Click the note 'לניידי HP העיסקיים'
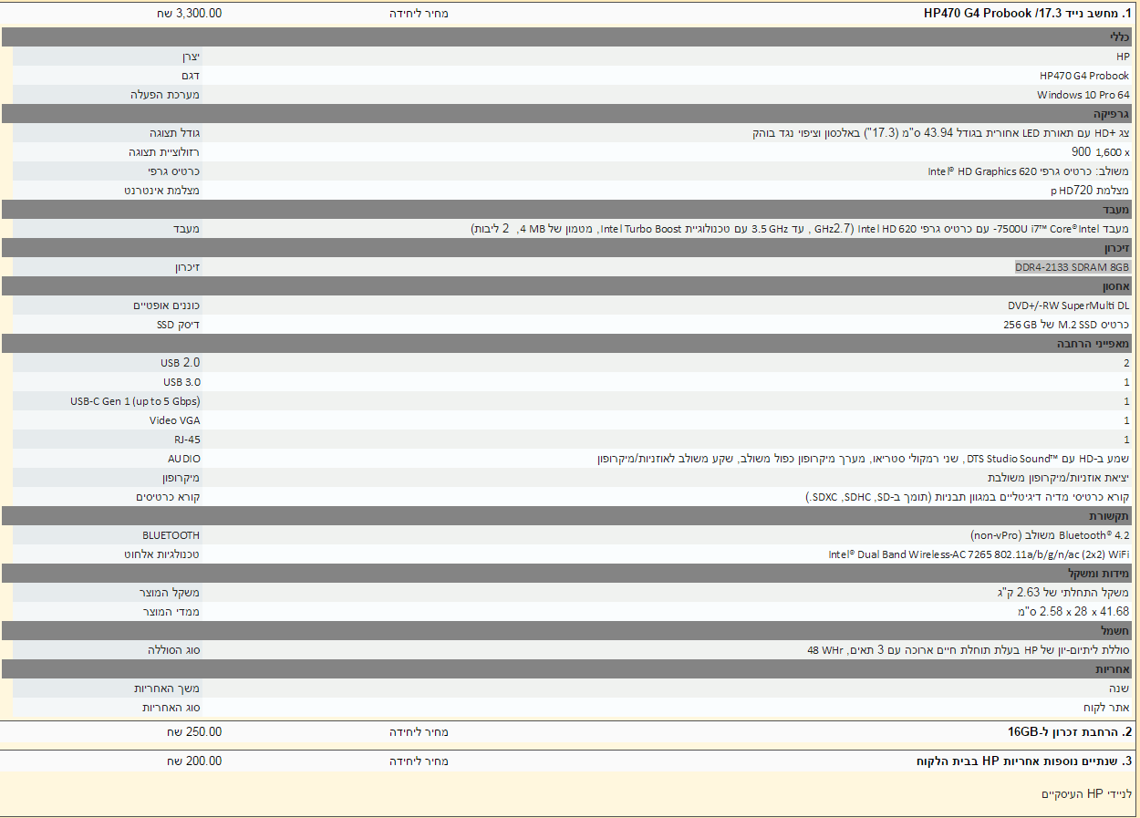The height and width of the screenshot is (818, 1140). click(x=1086, y=794)
